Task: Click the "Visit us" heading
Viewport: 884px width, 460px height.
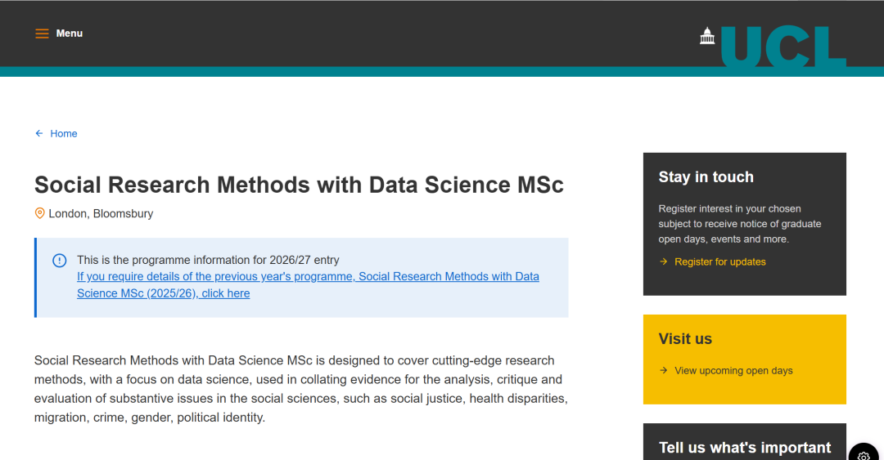Action: pos(685,339)
